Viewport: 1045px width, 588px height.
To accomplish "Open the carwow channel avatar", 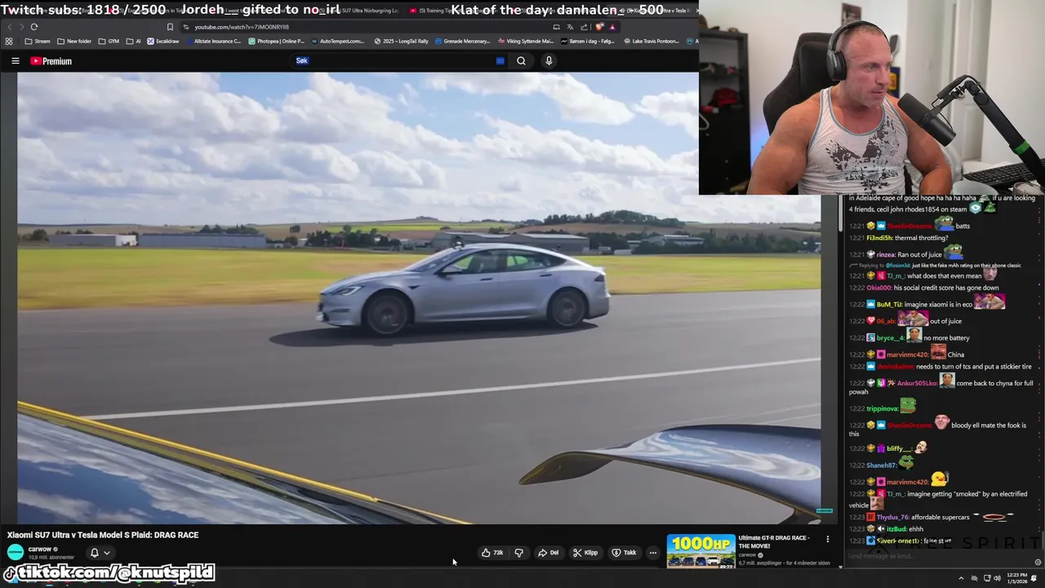I will pos(15,553).
